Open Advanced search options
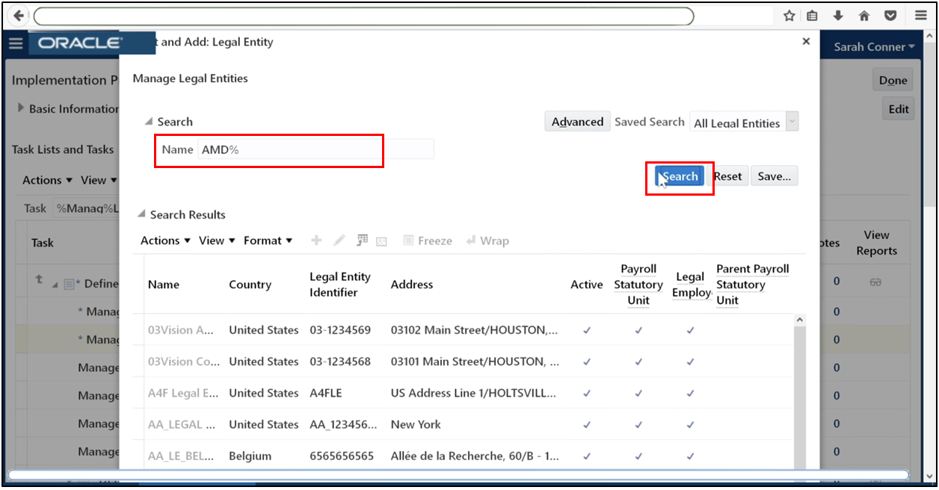This screenshot has width=939, height=490. click(577, 121)
